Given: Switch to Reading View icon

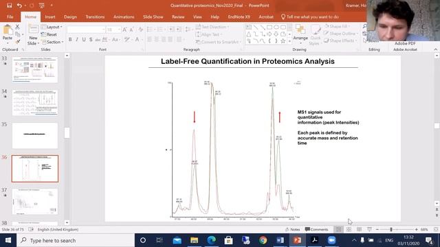Looking at the screenshot, I should [359, 229].
